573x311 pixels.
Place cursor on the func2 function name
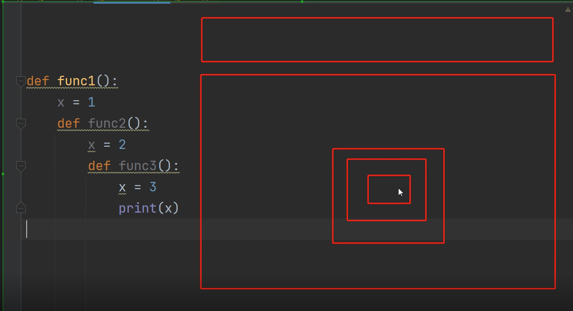click(x=107, y=124)
